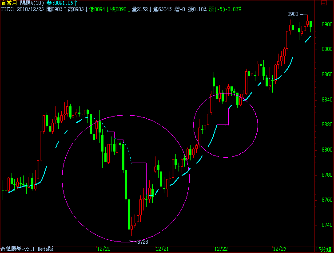Screen dimensions: 334x253
Task: Click the 12/22 date axis label
Action: tap(221, 249)
